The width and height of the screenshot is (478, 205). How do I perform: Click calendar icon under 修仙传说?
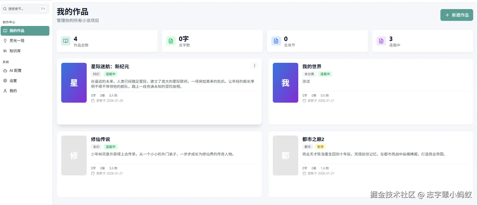(x=93, y=174)
